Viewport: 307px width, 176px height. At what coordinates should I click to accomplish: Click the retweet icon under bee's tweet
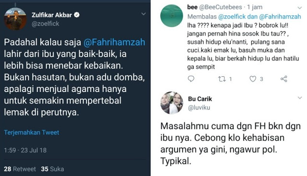pos(222,79)
